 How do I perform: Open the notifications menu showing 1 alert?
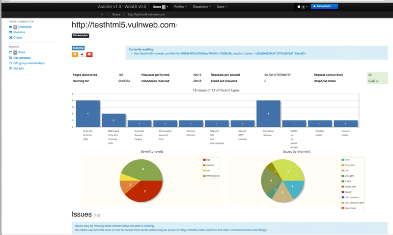(302, 7)
